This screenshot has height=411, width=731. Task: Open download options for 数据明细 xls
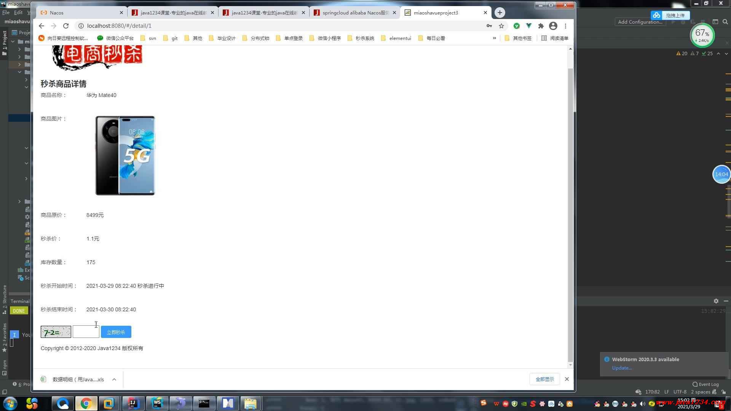point(114,379)
